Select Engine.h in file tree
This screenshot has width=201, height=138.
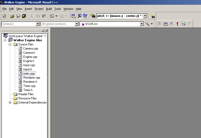(29, 61)
